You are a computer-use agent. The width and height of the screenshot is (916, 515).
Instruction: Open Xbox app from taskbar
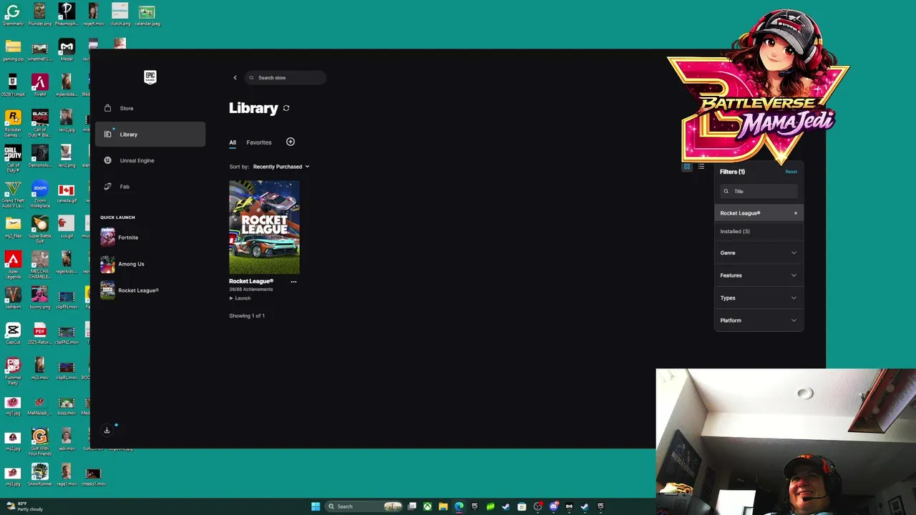coord(427,506)
